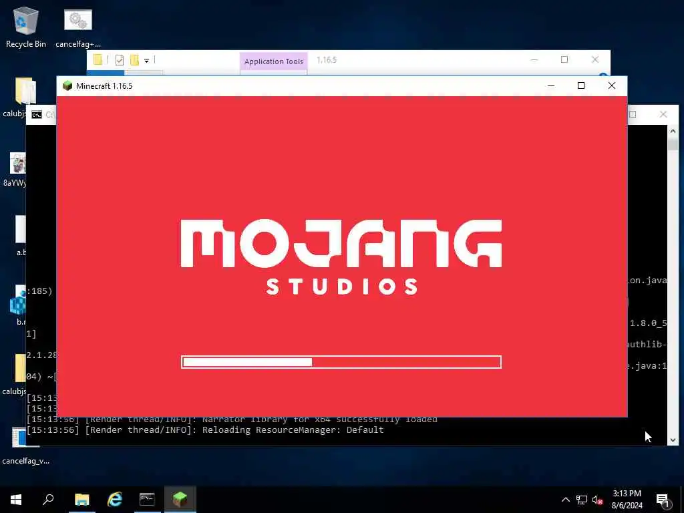Click the console scrollbar down arrow

[673, 440]
